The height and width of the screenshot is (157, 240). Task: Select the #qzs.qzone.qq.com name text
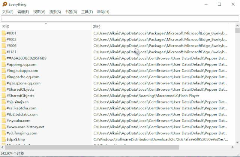coord(24,83)
